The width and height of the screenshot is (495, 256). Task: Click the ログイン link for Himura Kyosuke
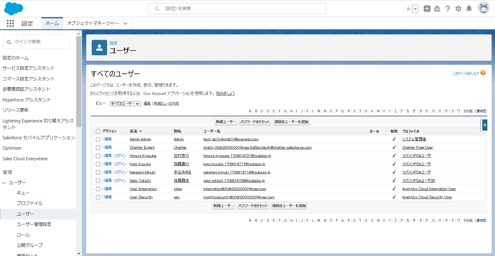coord(121,156)
